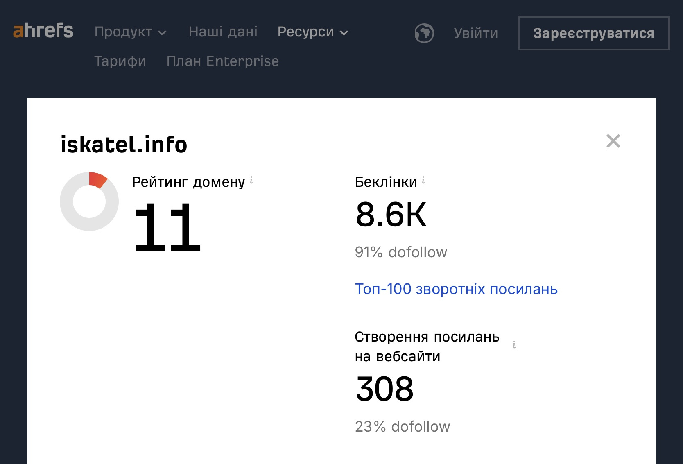Expand the Продукт dropdown menu
Image resolution: width=683 pixels, height=464 pixels.
pos(131,32)
